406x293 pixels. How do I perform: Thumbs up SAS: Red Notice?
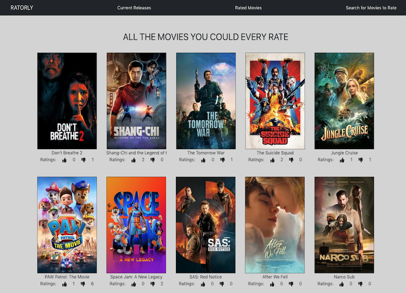click(203, 284)
